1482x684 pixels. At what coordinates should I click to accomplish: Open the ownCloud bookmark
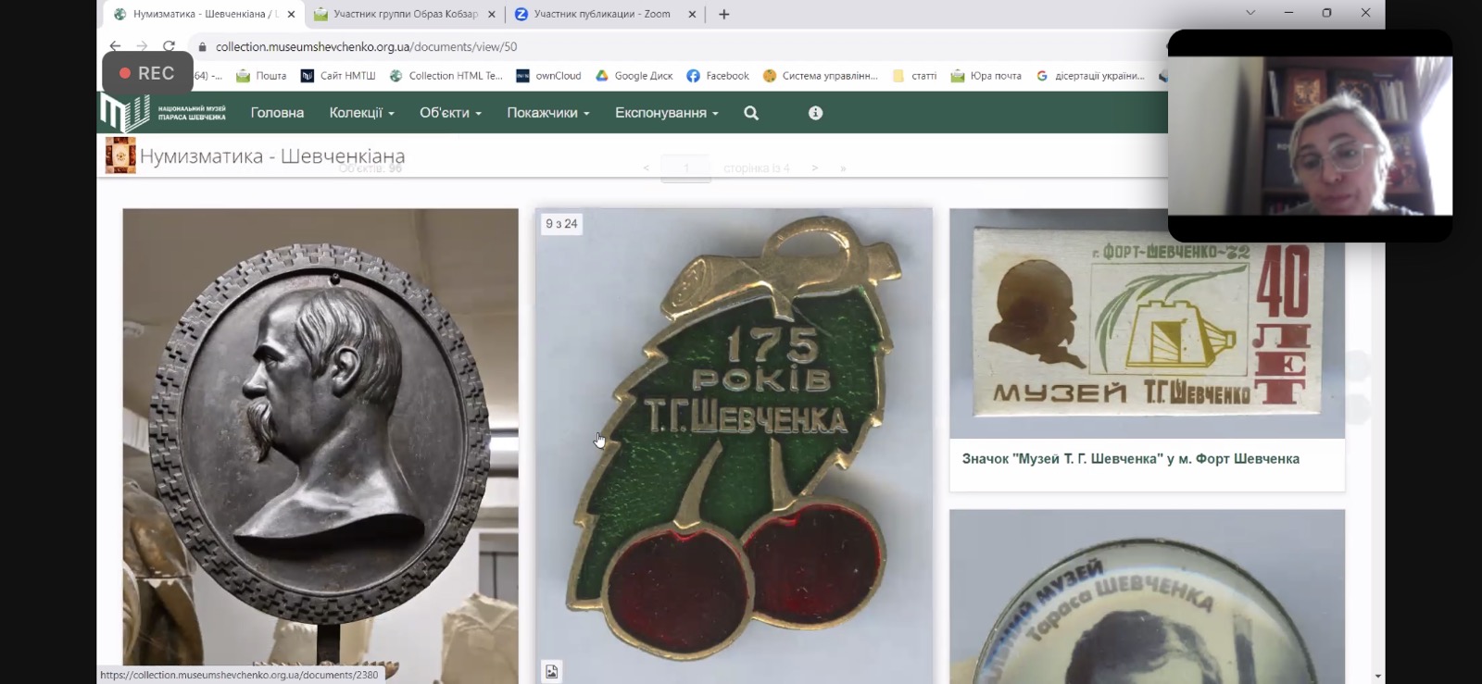point(548,76)
